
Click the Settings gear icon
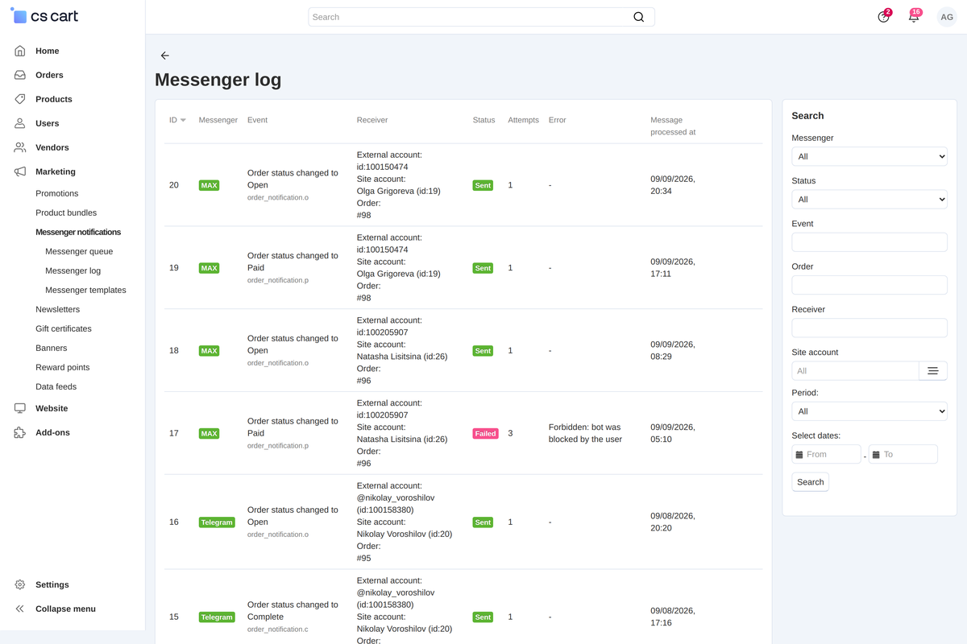tap(20, 584)
